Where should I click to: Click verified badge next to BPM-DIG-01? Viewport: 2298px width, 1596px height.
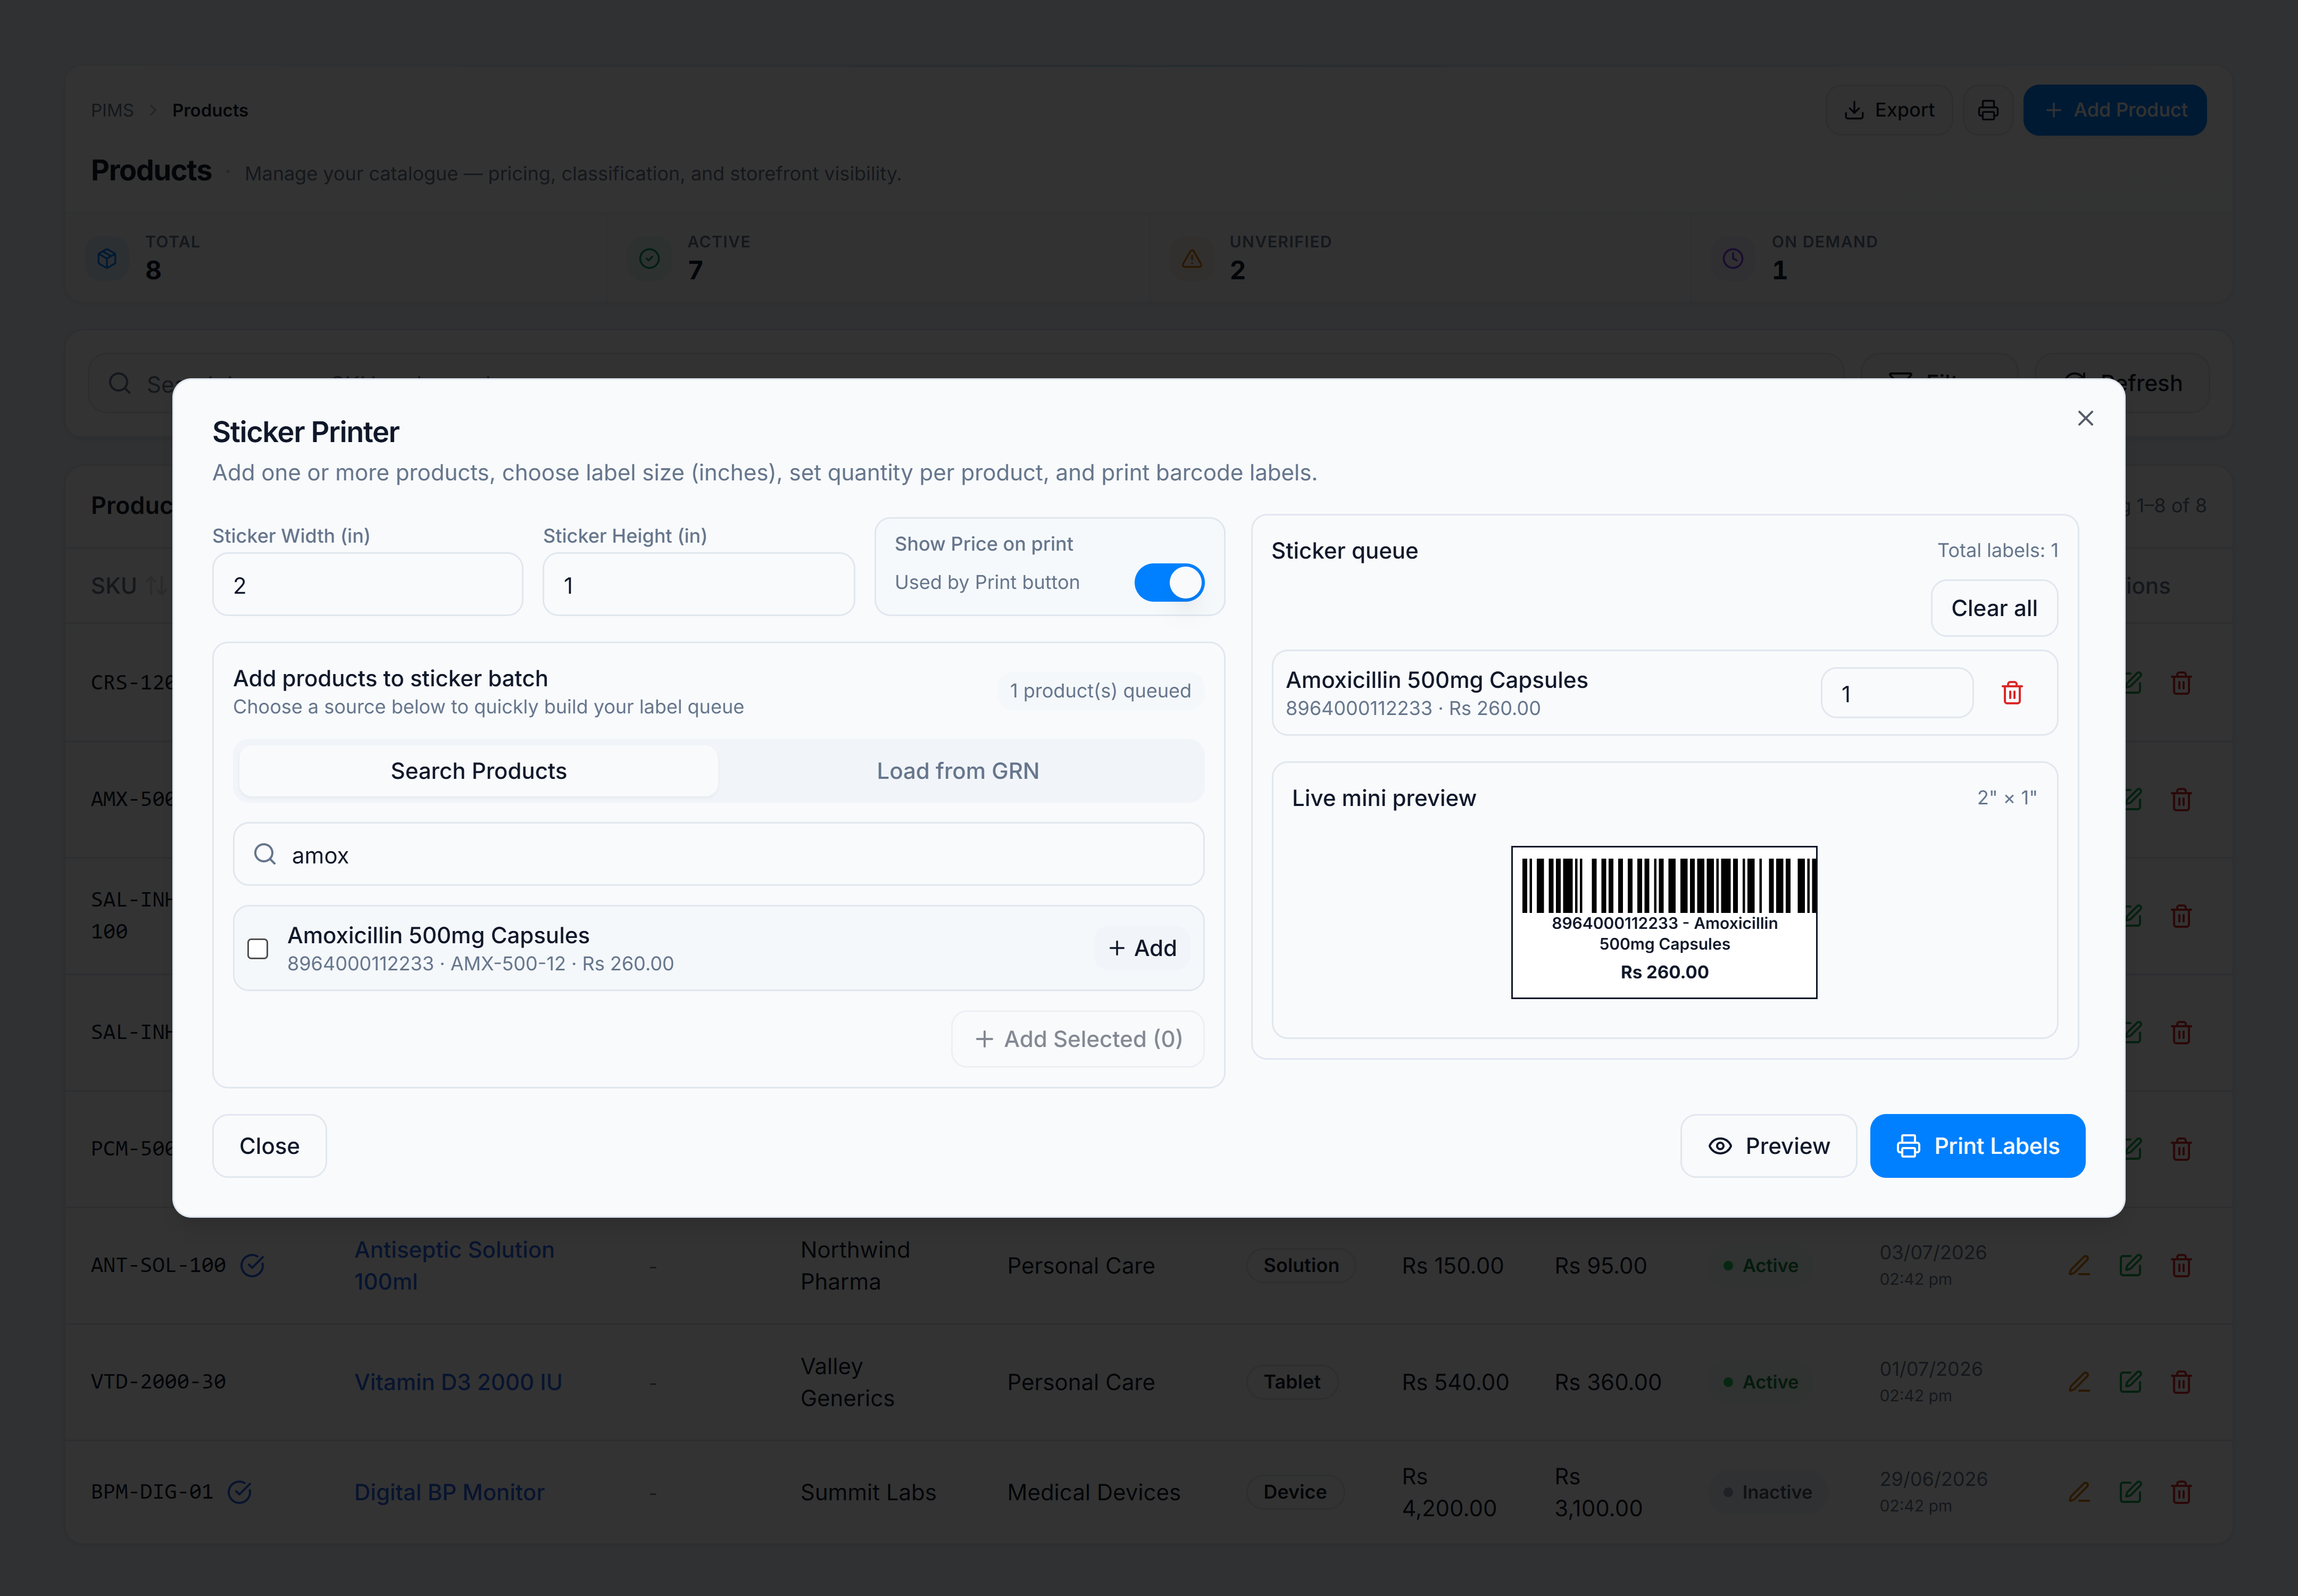click(x=239, y=1492)
